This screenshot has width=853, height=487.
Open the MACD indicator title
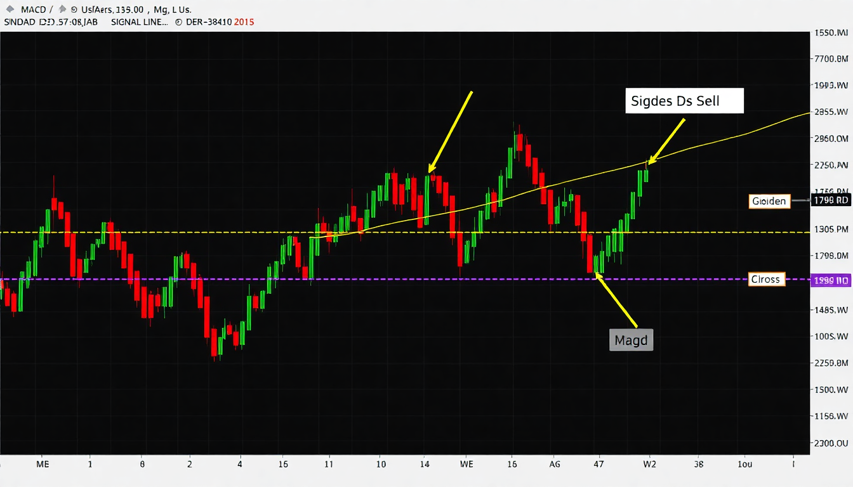[x=34, y=10]
